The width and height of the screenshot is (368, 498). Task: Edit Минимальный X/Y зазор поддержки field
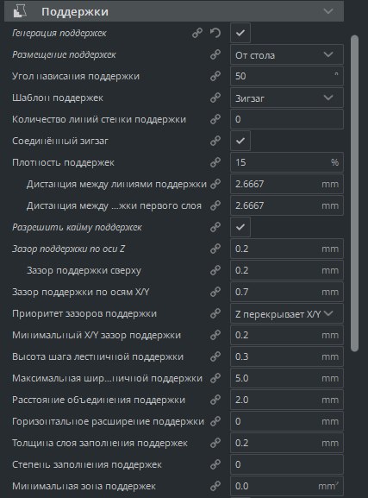click(x=287, y=336)
